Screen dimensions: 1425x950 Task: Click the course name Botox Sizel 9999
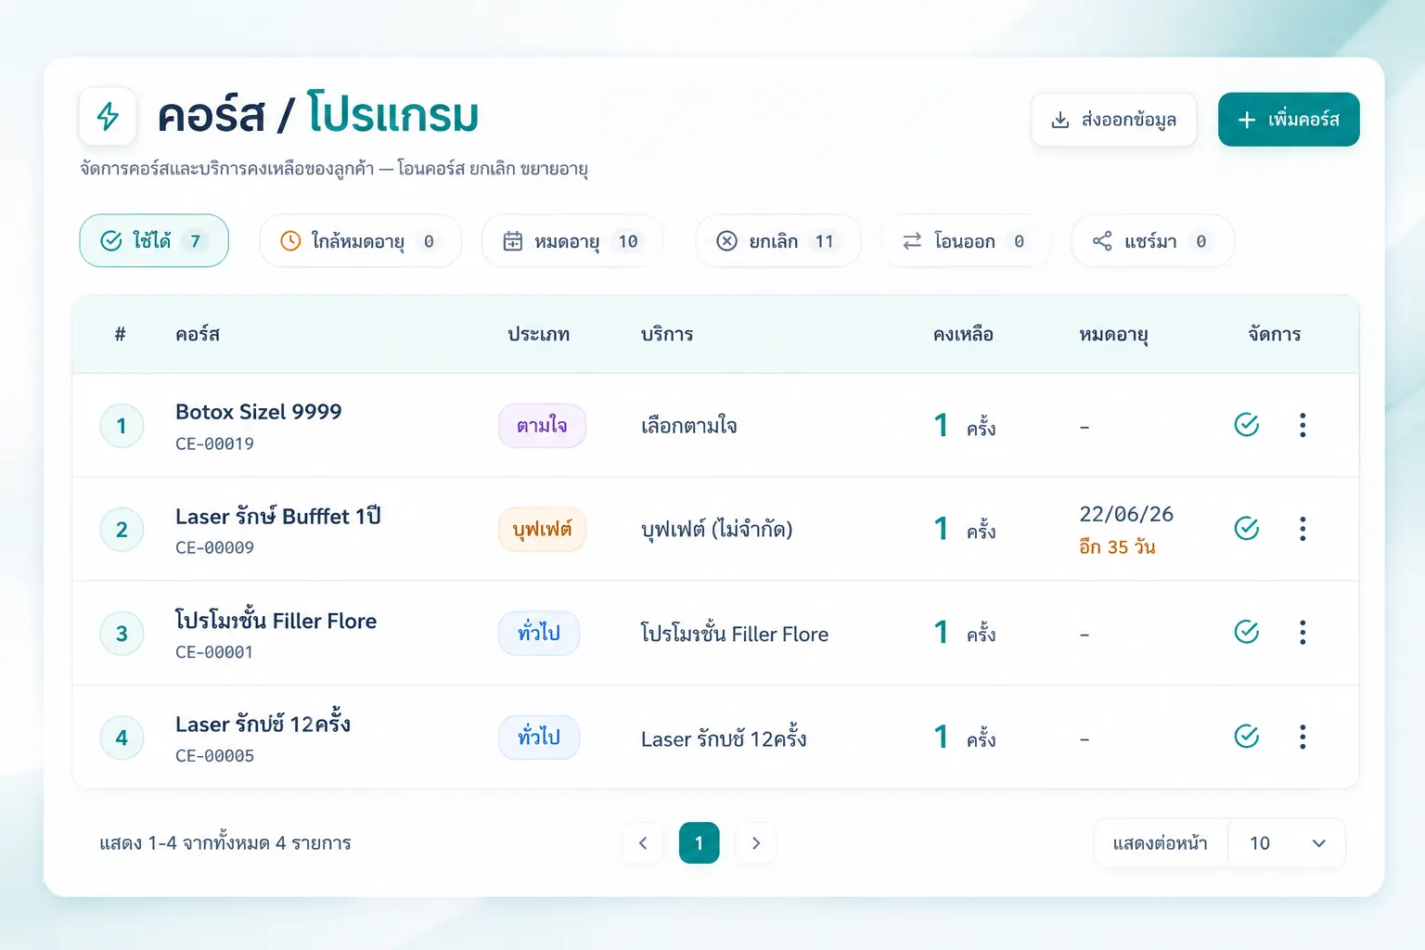(x=259, y=412)
